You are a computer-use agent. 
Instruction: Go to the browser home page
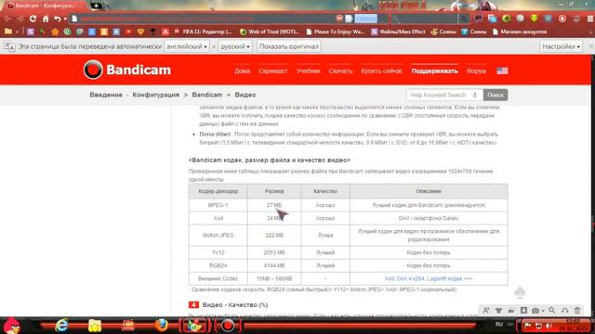(46, 19)
